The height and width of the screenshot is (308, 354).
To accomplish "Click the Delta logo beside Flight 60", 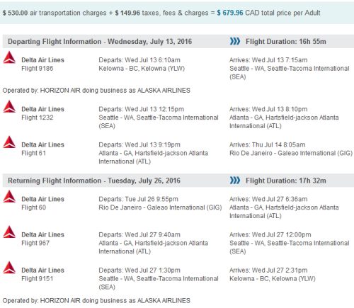I will pyautogui.click(x=9, y=197).
